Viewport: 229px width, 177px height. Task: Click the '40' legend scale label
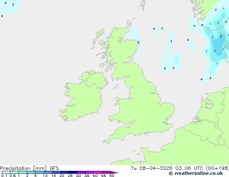pos(95,176)
